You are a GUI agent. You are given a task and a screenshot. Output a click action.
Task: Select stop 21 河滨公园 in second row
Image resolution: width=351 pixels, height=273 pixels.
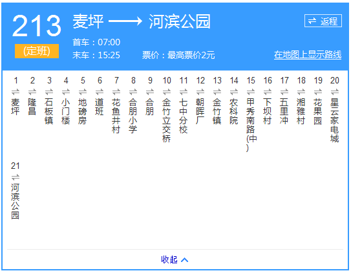tap(16, 201)
